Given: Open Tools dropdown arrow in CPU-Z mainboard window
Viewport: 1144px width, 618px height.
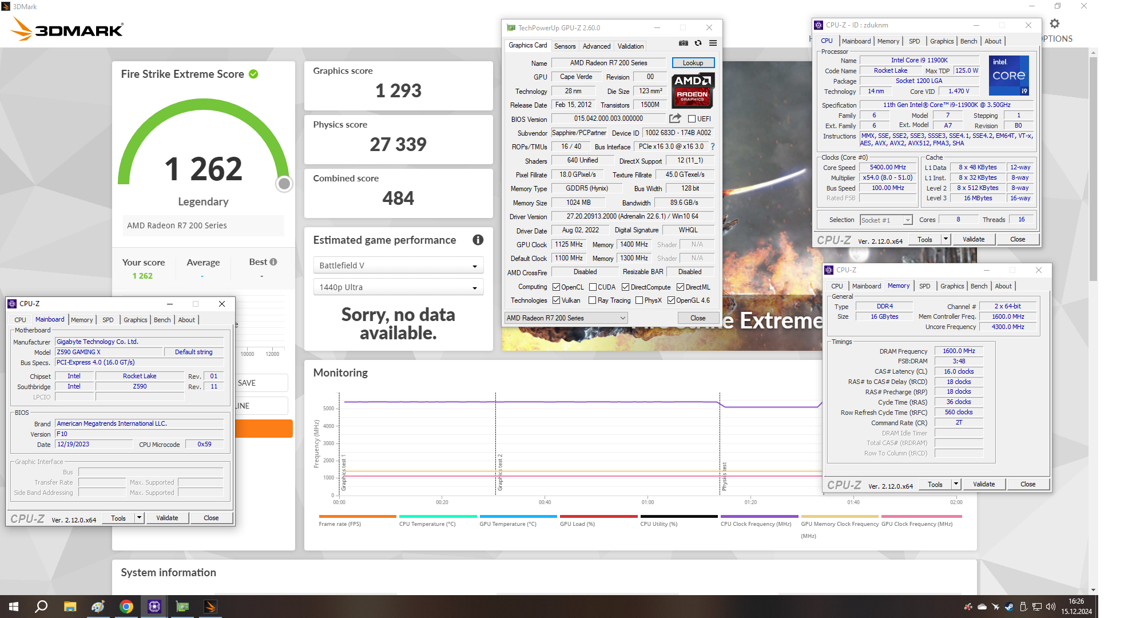Looking at the screenshot, I should [x=139, y=518].
